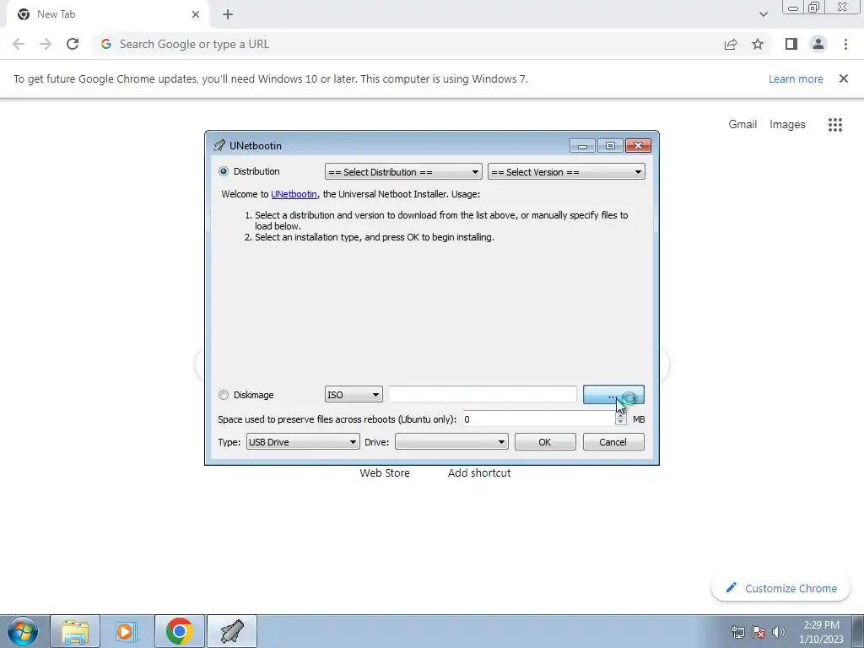Minimize the UNetbootin window

click(582, 145)
